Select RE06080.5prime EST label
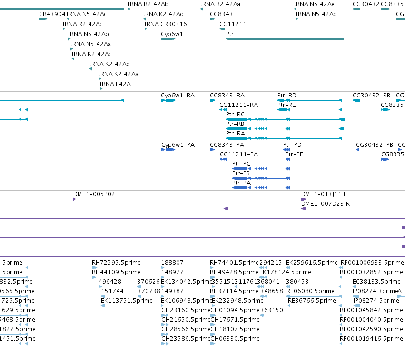The height and width of the screenshot is (346, 405). pyautogui.click(x=310, y=291)
